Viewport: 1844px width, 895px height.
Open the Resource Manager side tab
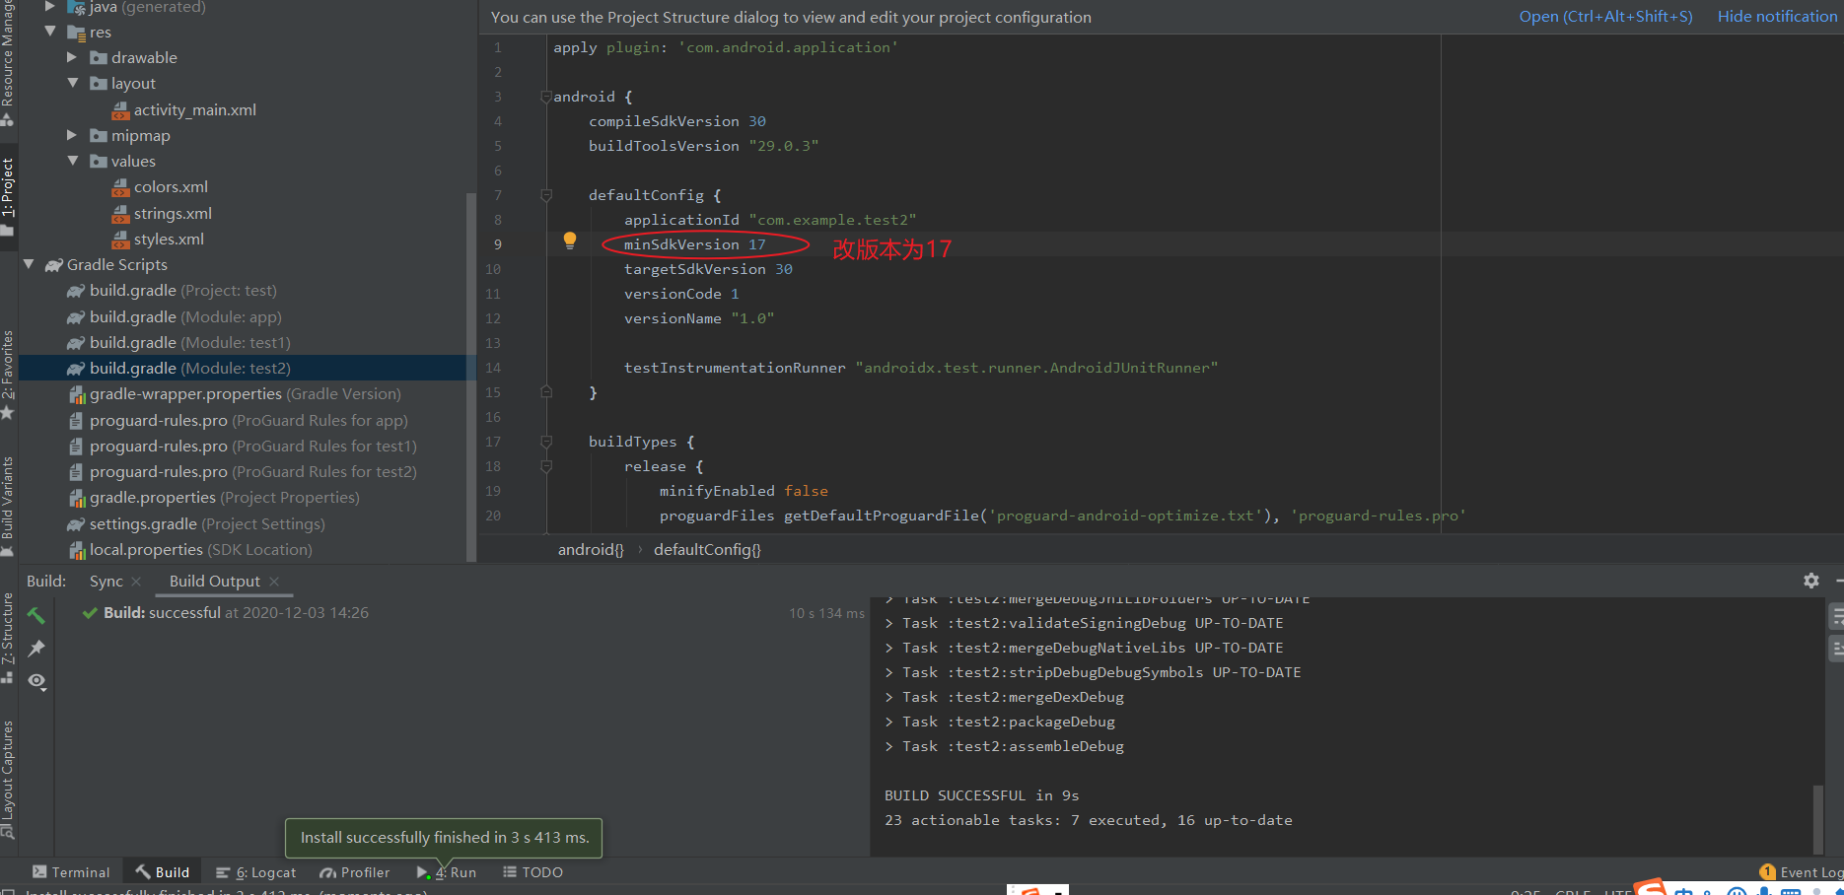[x=8, y=63]
